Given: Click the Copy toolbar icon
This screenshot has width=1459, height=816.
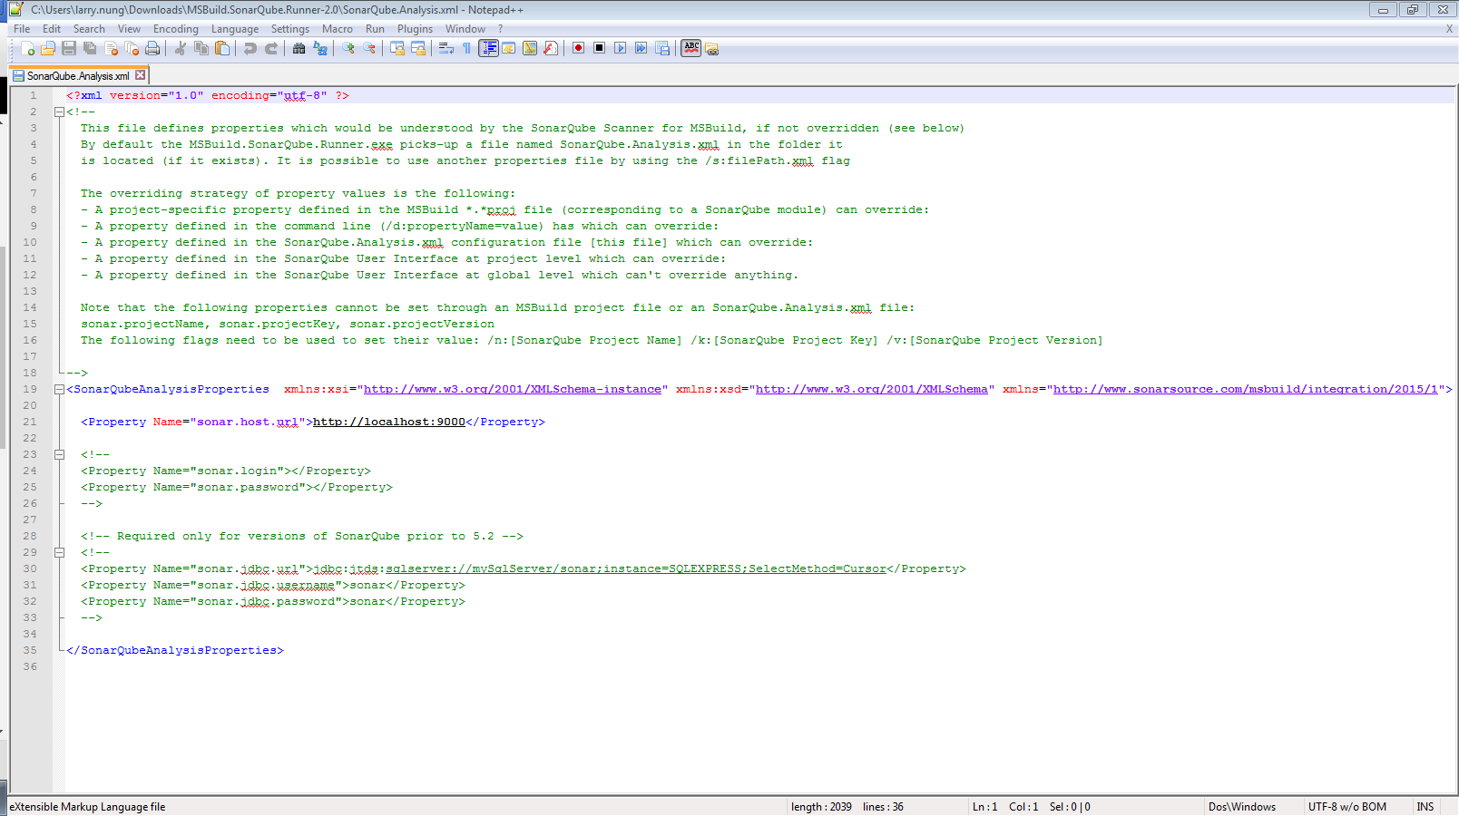Looking at the screenshot, I should point(201,48).
